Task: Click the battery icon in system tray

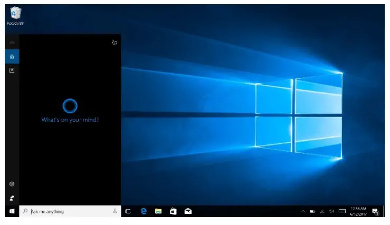Action: (312, 212)
